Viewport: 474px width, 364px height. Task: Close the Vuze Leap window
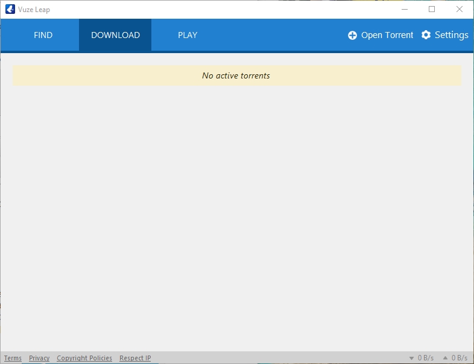(459, 10)
